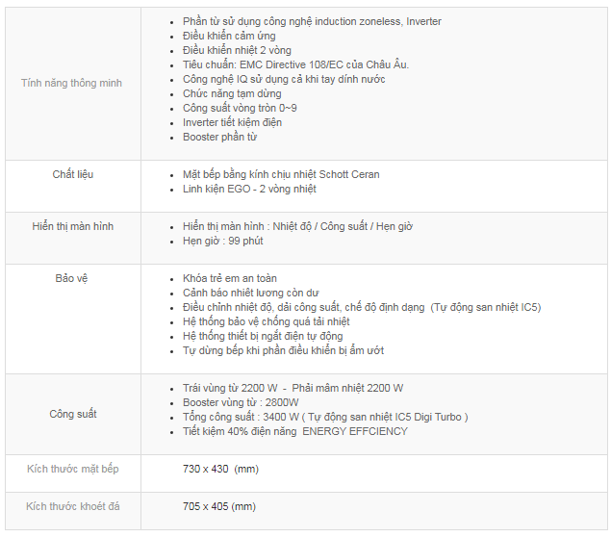Viewport: 611px width, 537px height.
Task: Click "Linh kiện EGO - 2 vòng nhiệt"
Action: click(249, 189)
